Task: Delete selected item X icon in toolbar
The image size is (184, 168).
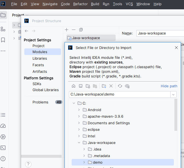Action: [111, 86]
